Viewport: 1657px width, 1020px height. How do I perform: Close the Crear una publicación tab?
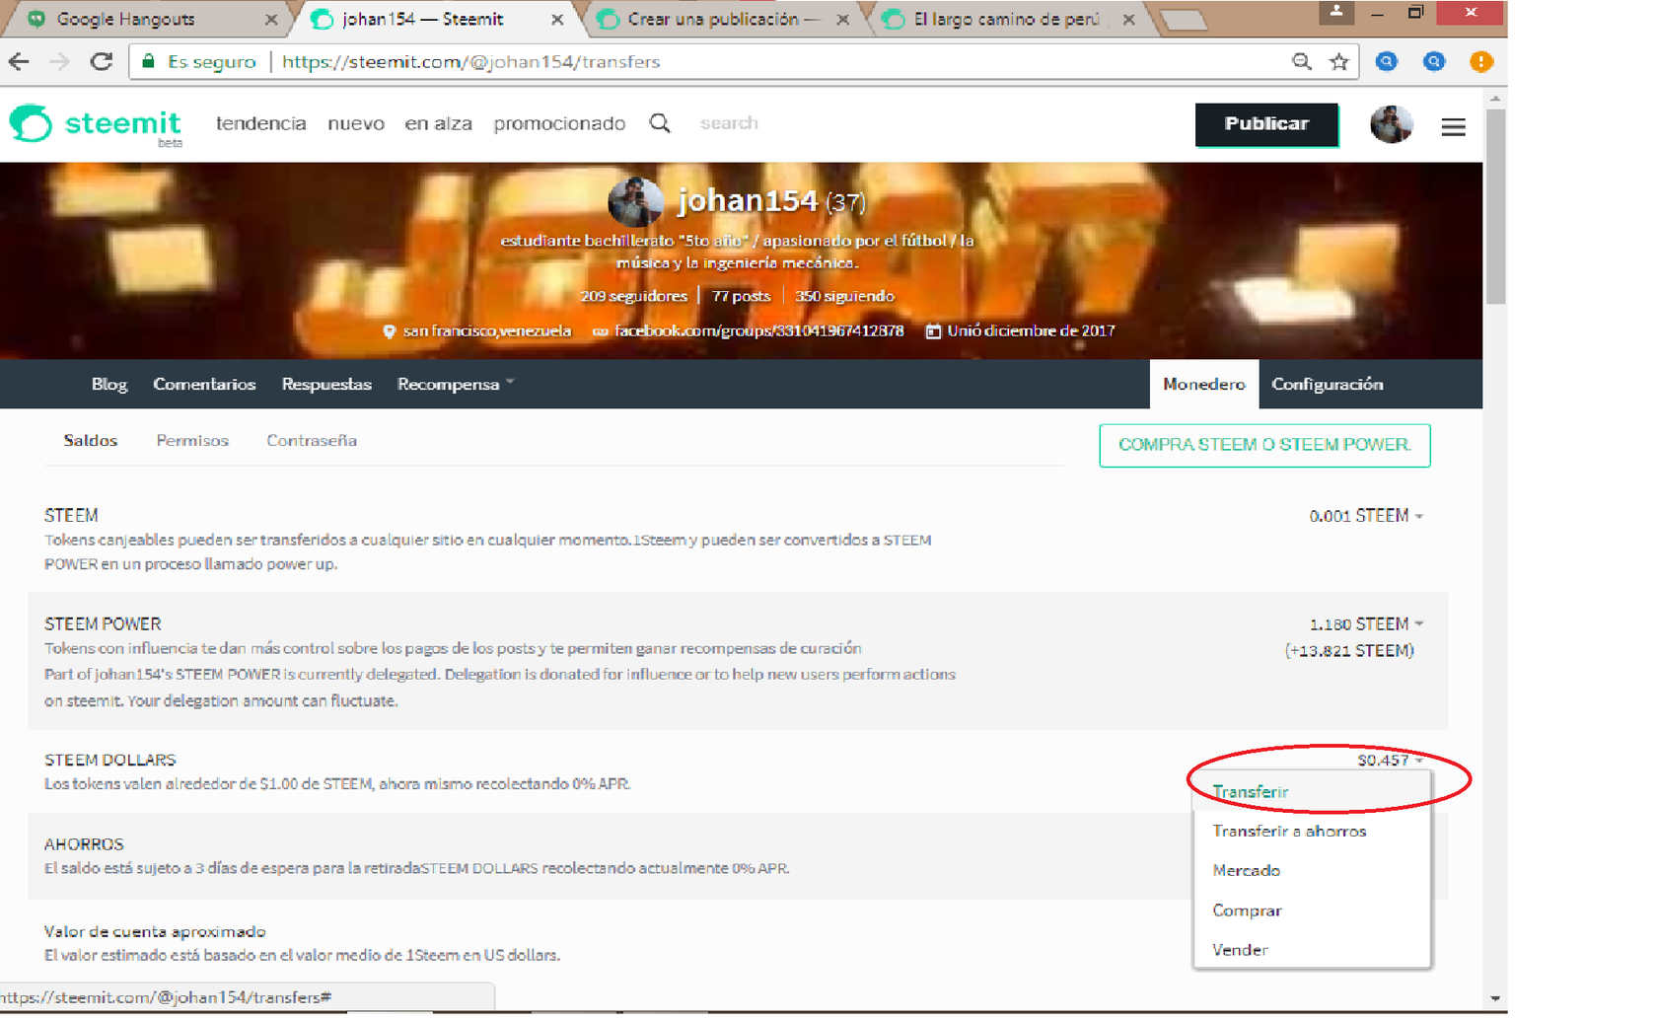pyautogui.click(x=842, y=19)
